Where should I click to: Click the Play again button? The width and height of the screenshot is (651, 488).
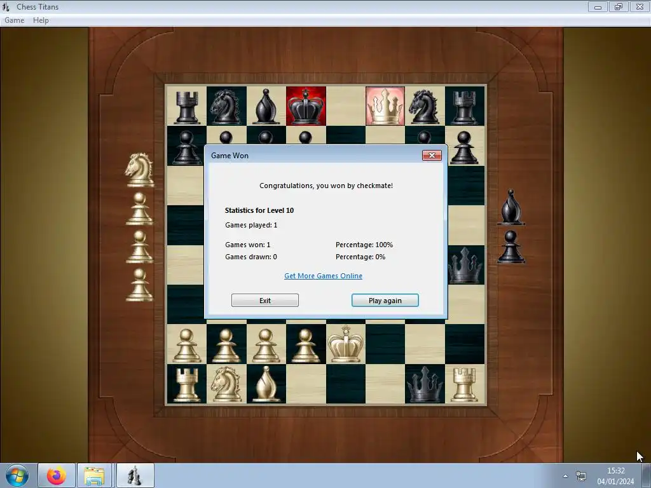385,301
